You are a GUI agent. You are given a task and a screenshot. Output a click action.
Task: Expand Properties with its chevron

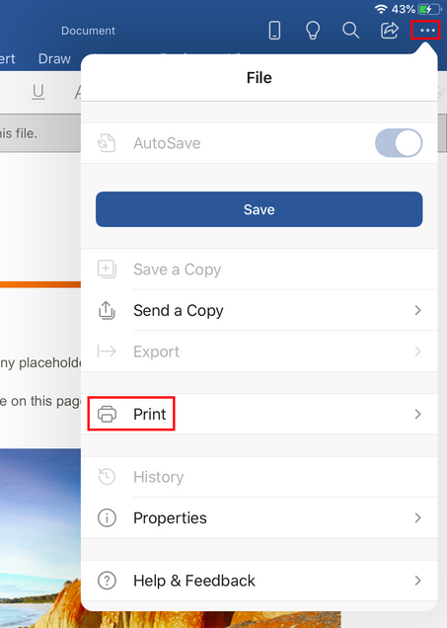pyautogui.click(x=417, y=517)
